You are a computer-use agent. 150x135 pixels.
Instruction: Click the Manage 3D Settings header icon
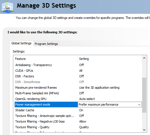coord(7,7)
